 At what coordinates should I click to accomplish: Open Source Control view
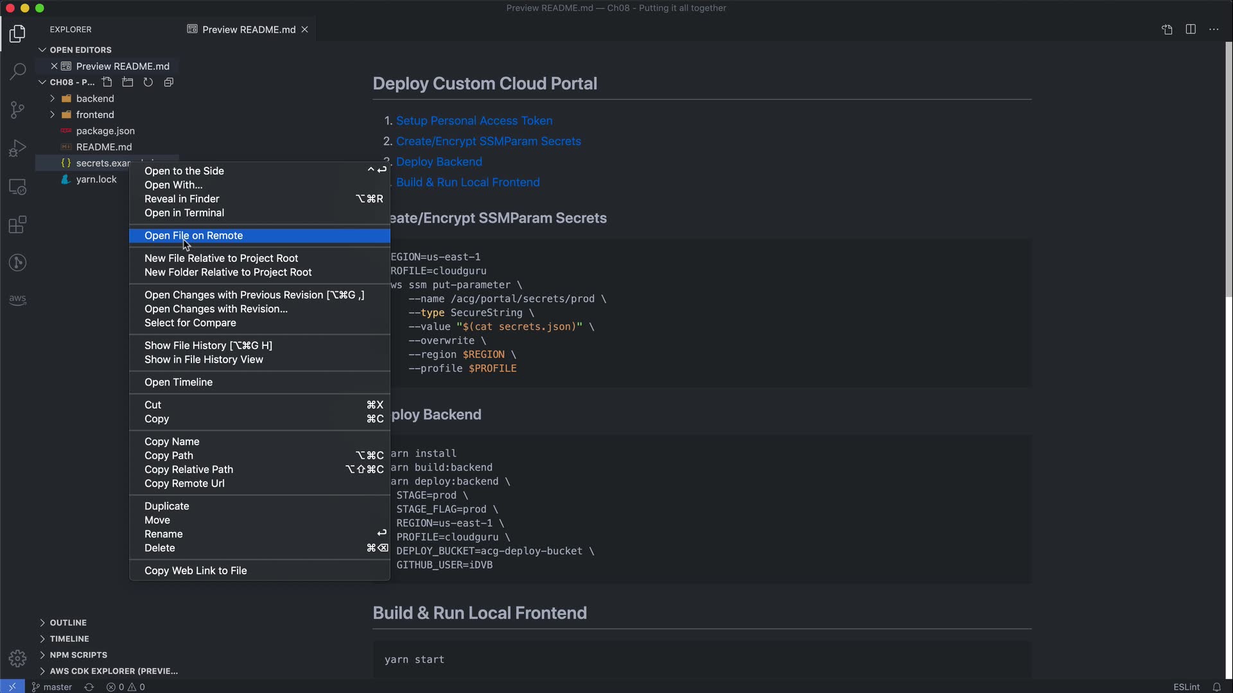17,110
